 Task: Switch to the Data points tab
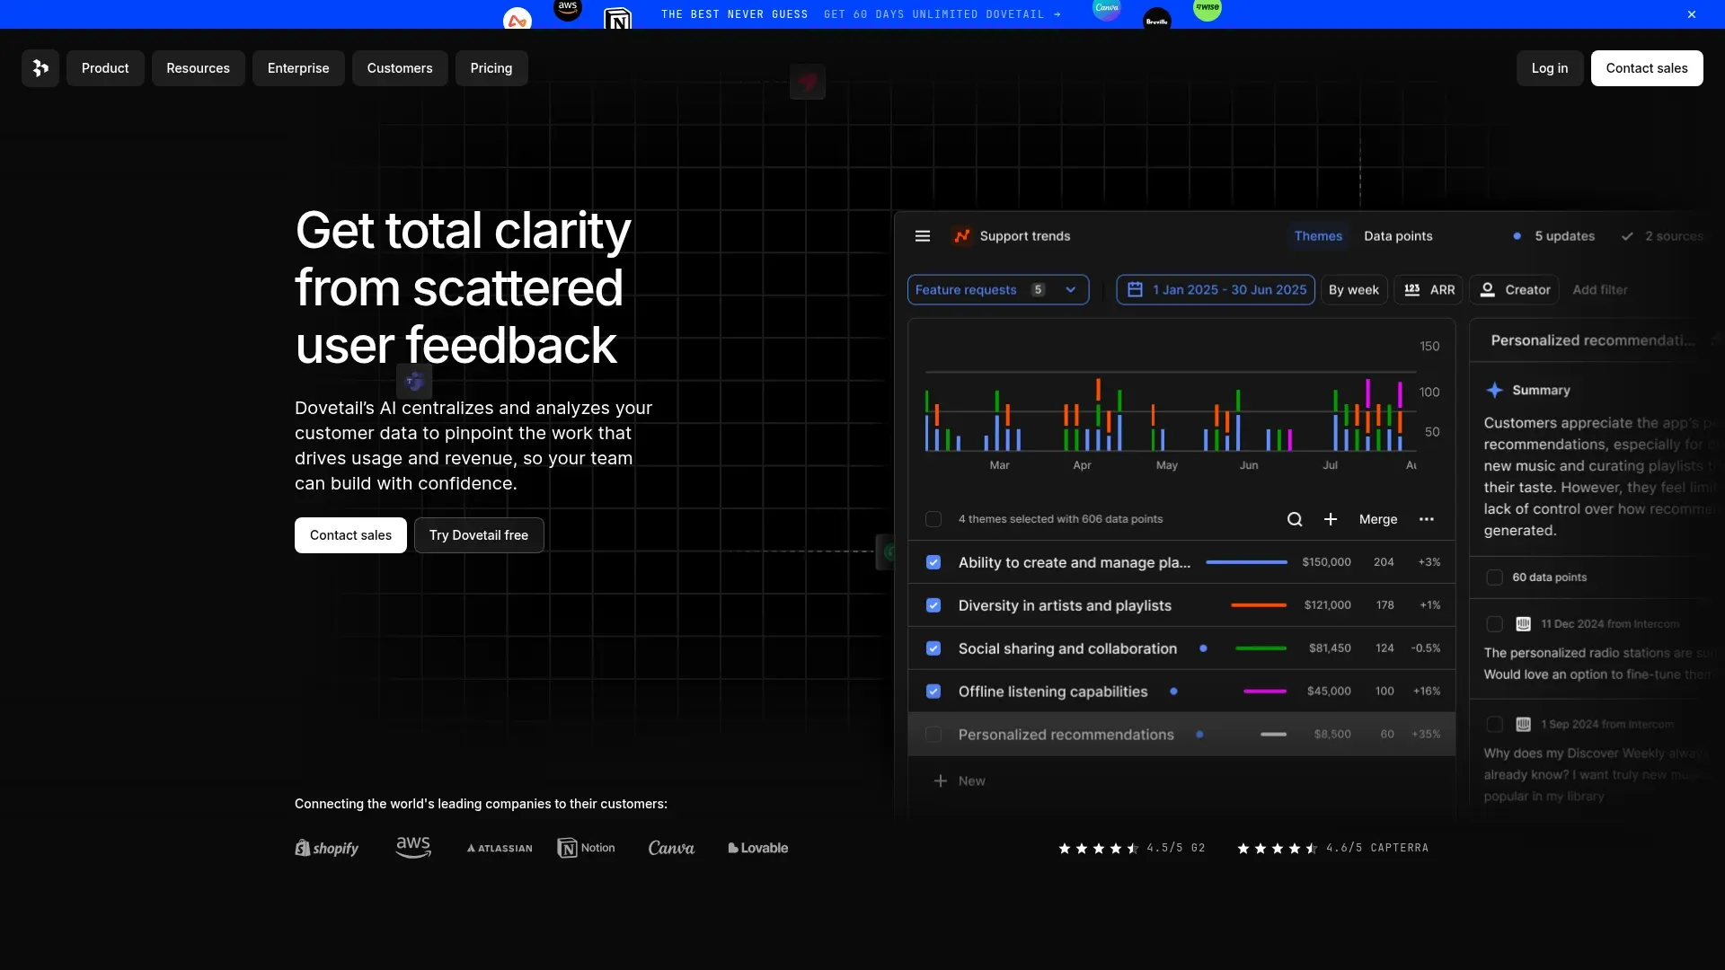click(x=1397, y=235)
